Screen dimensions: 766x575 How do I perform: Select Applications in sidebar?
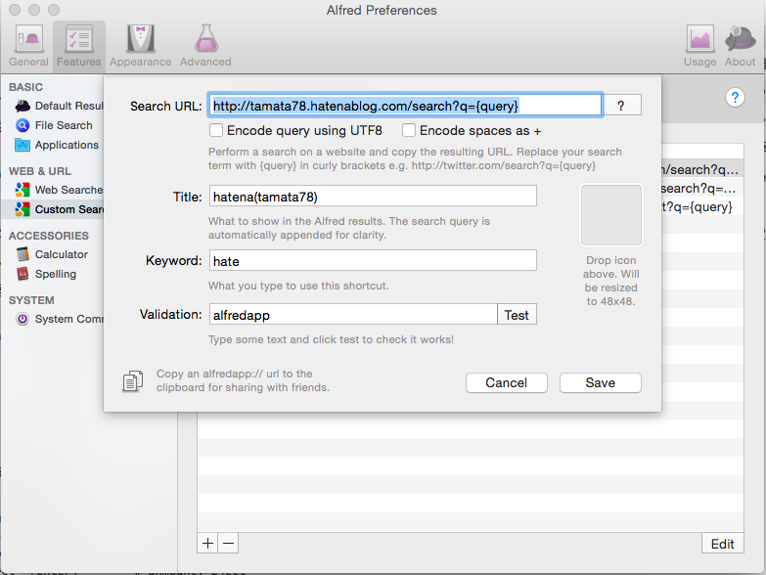[x=53, y=145]
